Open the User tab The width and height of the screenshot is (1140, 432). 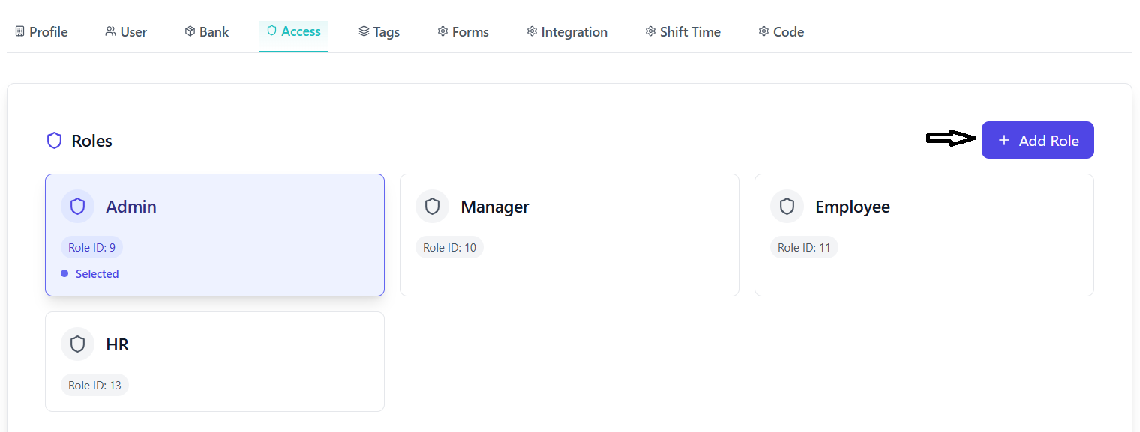click(x=126, y=32)
